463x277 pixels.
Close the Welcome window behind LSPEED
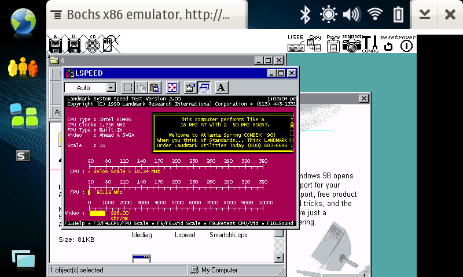(364, 99)
